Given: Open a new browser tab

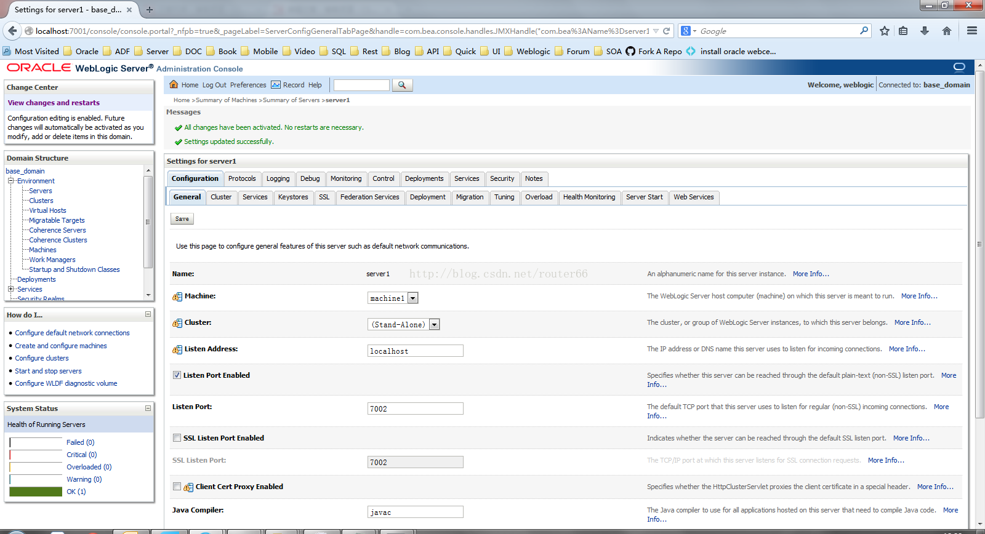Looking at the screenshot, I should pyautogui.click(x=150, y=10).
